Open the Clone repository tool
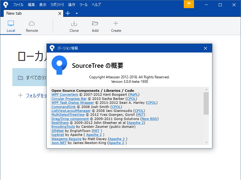 tap(74, 26)
